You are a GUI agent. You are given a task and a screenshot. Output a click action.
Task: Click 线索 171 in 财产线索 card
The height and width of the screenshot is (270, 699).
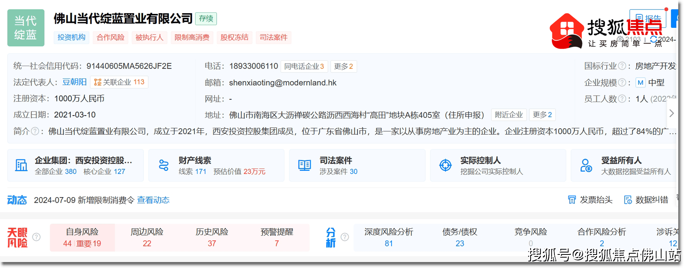tap(192, 172)
